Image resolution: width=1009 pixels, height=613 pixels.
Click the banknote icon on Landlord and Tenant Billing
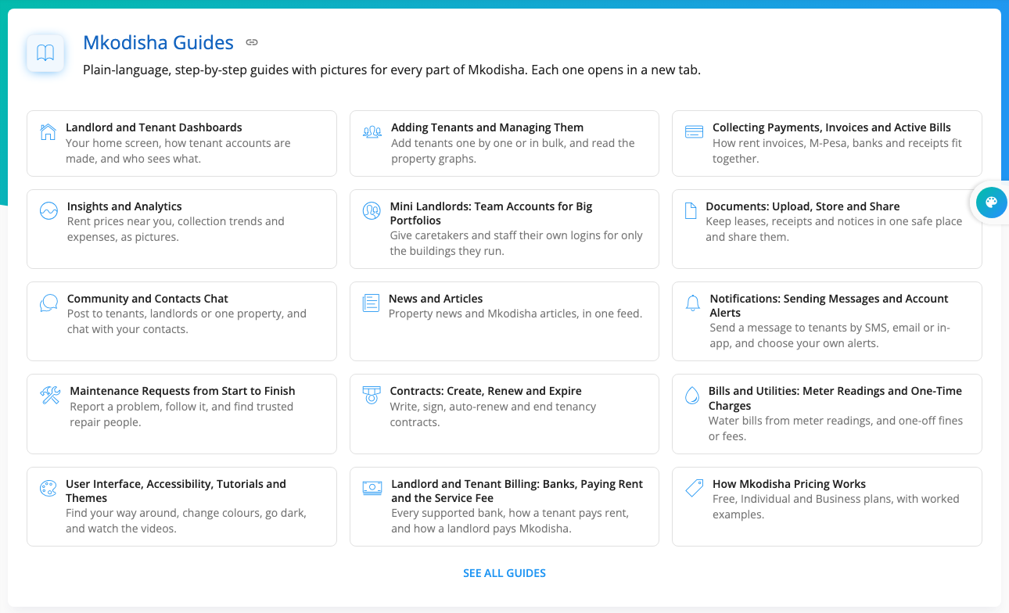coord(372,489)
